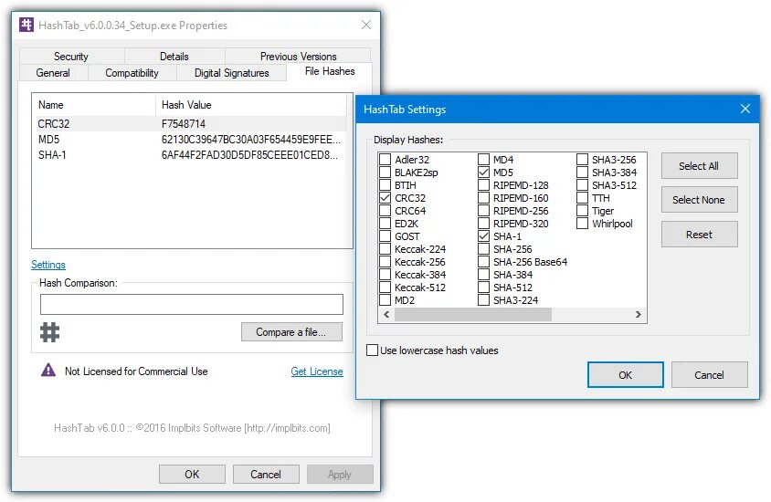The height and width of the screenshot is (502, 771).
Task: Tick the Tiger checkbox
Action: coord(582,210)
